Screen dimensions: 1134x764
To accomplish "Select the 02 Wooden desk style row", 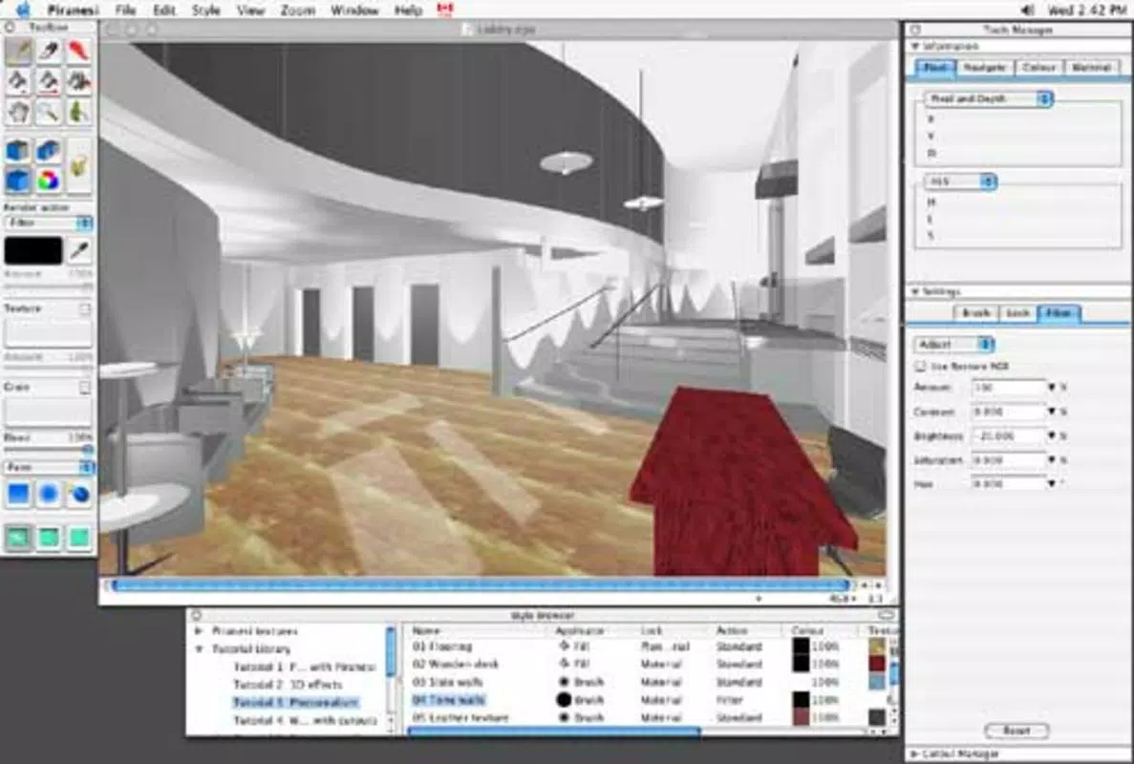I will coord(648,665).
